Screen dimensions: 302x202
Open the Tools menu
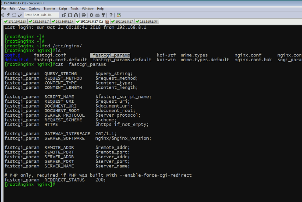click(x=75, y=9)
